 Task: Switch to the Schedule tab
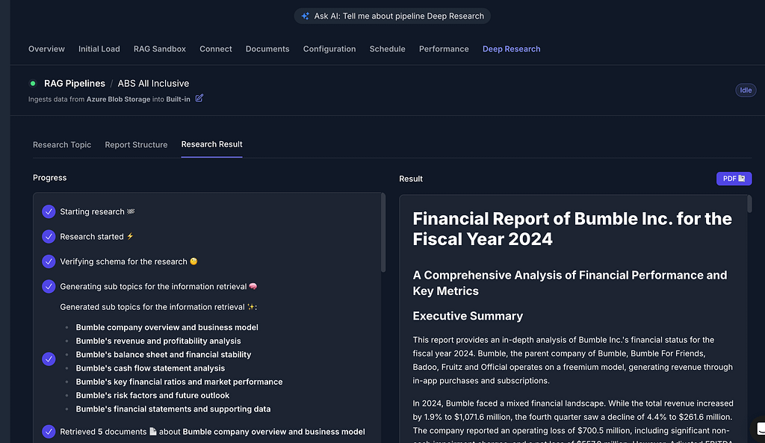pos(388,49)
